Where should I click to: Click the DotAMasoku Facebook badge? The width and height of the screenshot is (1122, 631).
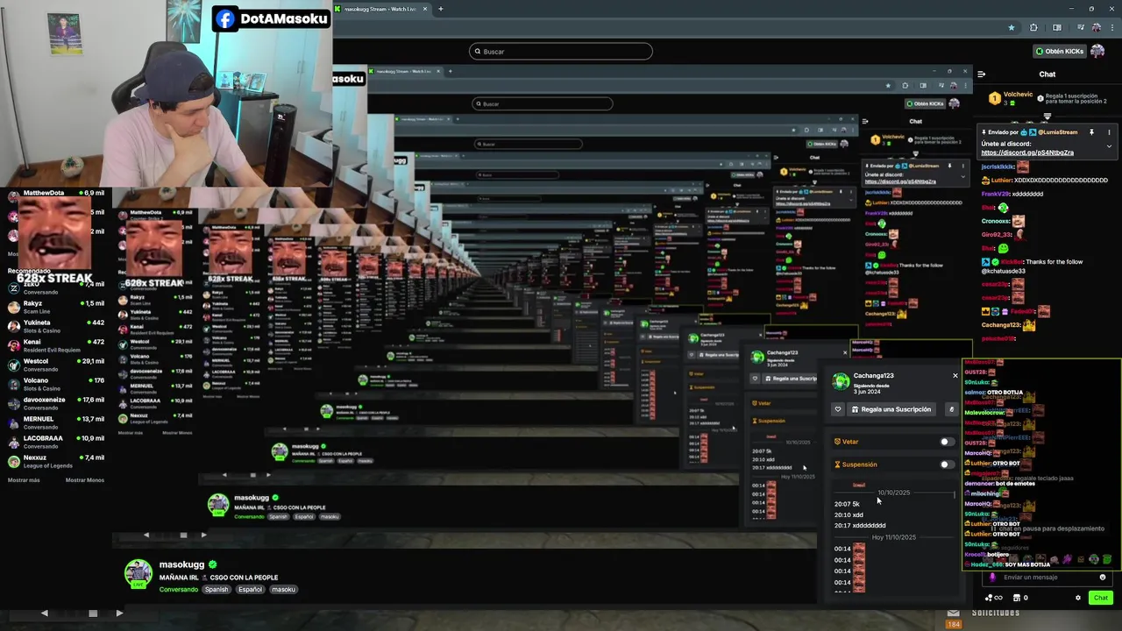272,18
